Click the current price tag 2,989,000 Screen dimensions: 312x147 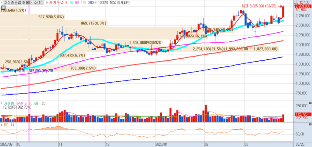pyautogui.click(x=302, y=6)
